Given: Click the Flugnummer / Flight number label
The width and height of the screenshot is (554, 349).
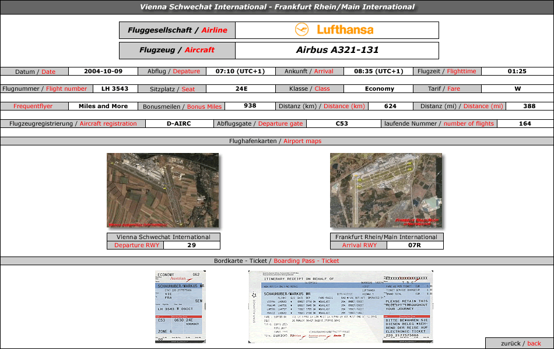Looking at the screenshot, I should tap(47, 89).
